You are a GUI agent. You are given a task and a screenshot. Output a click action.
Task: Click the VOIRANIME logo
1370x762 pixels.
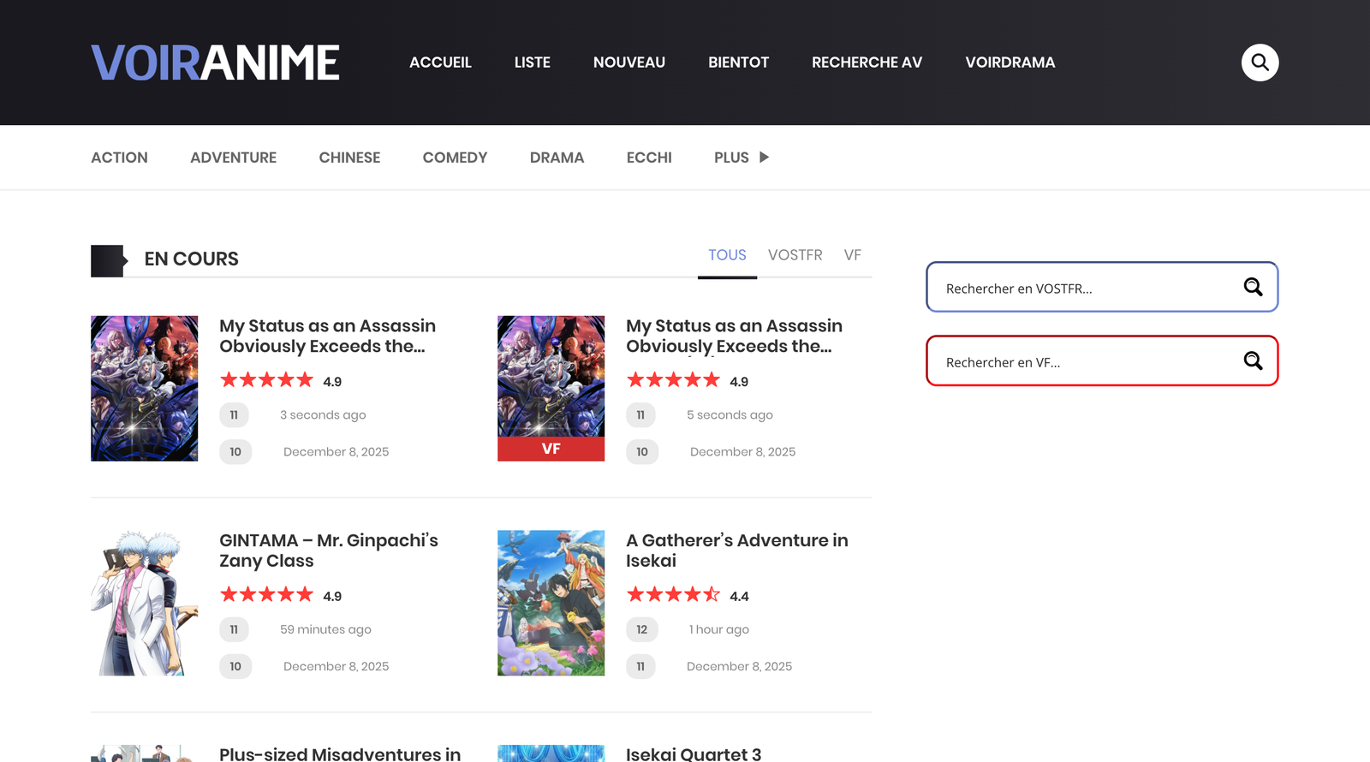click(215, 63)
